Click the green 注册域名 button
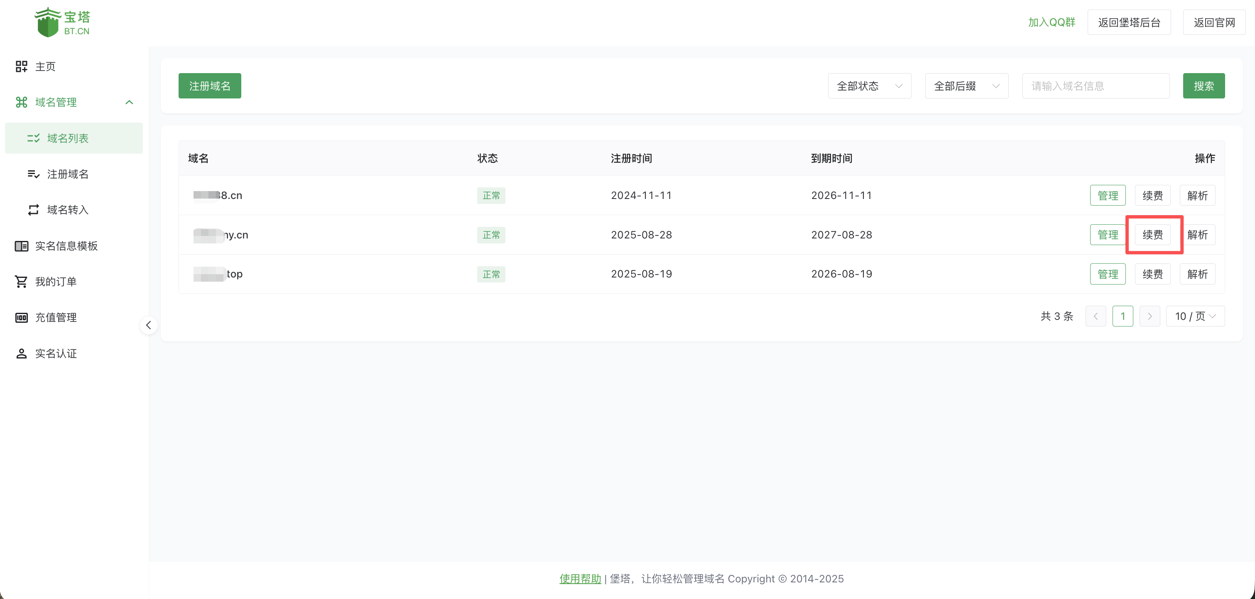The image size is (1255, 599). tap(209, 85)
